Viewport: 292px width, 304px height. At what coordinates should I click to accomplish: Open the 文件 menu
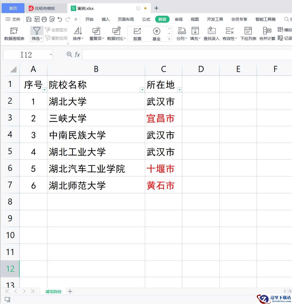(x=13, y=19)
